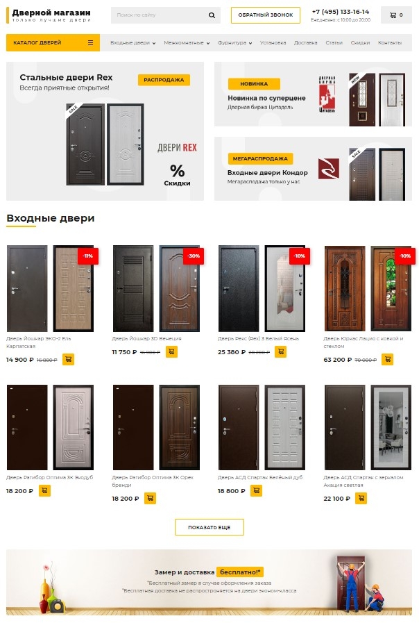Expand the Фурнитура dropdown menu
The width and height of the screenshot is (419, 623).
pos(234,42)
